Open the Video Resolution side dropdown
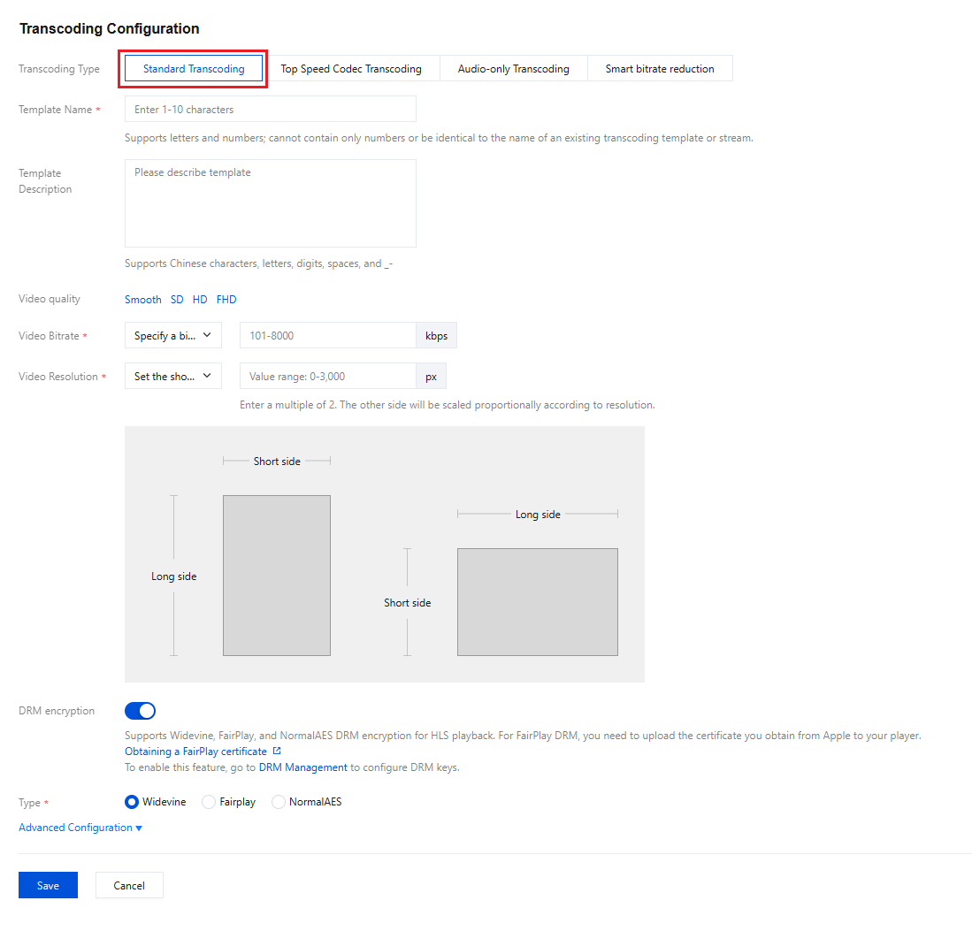 coord(173,377)
